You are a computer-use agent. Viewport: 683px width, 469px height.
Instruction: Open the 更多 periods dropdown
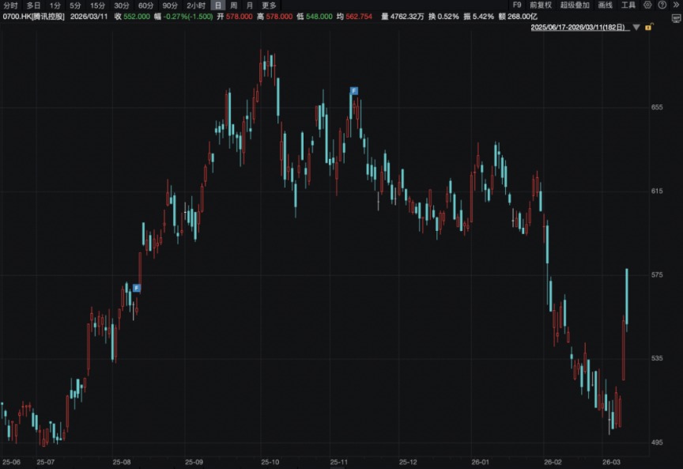pyautogui.click(x=267, y=5)
